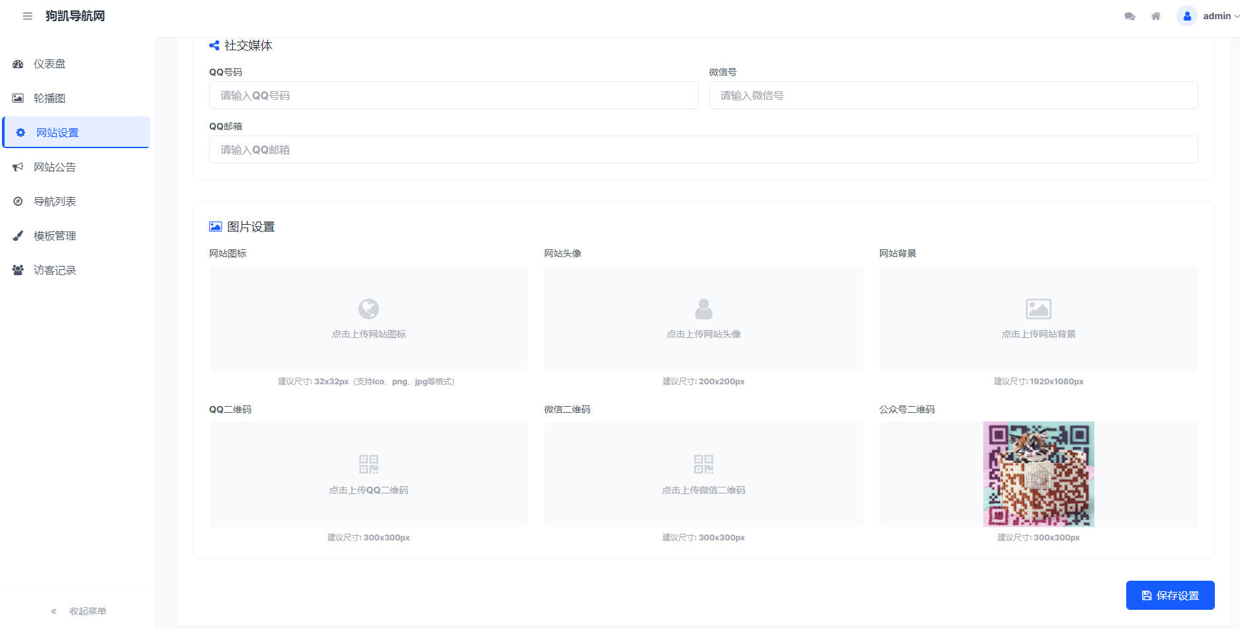1240x629 pixels.
Task: Collapse sidebar with 收起菜单
Action: 79,611
